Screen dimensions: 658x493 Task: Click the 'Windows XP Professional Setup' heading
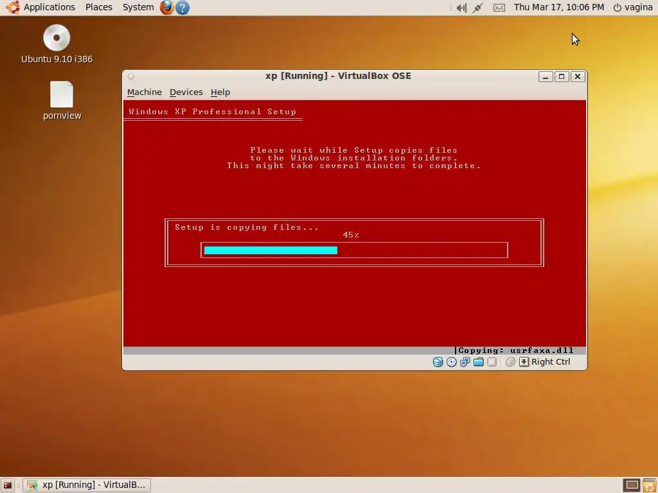212,112
